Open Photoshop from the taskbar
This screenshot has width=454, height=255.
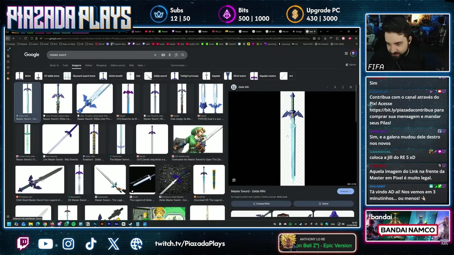click(x=95, y=224)
